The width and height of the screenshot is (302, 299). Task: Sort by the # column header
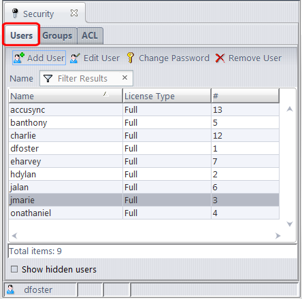pos(246,96)
